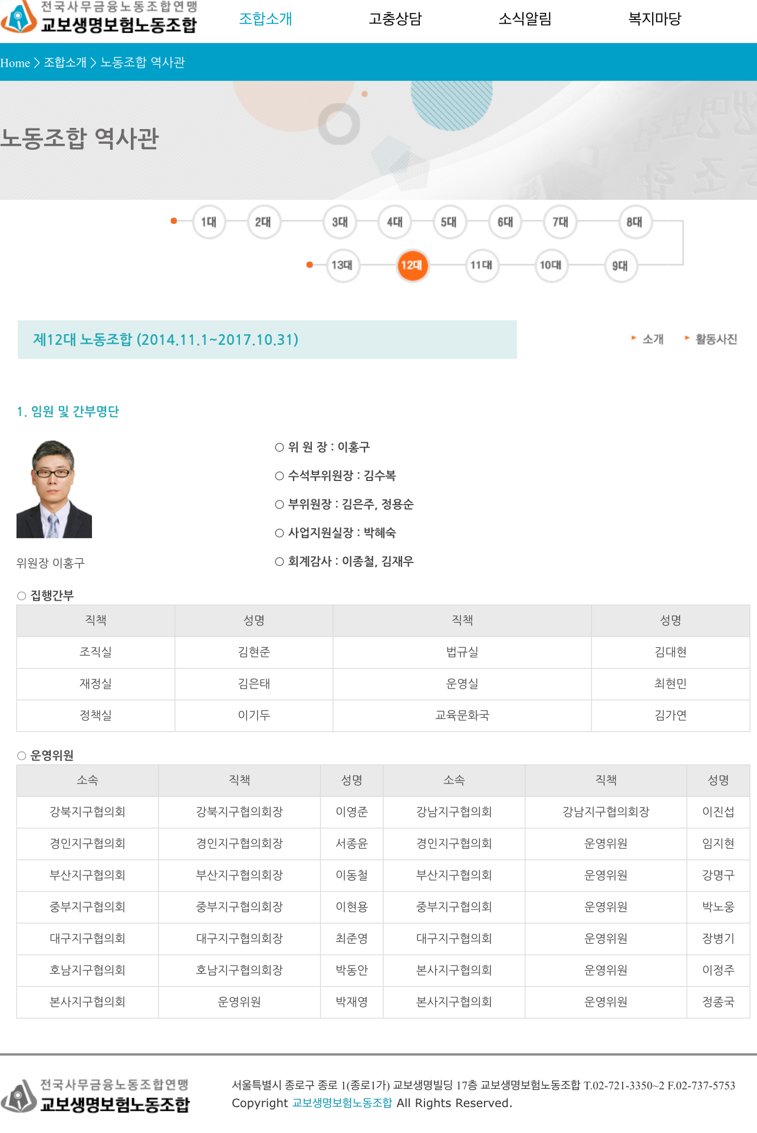Click the 운영위원 subsection label
The image size is (757, 1133).
coord(46,756)
